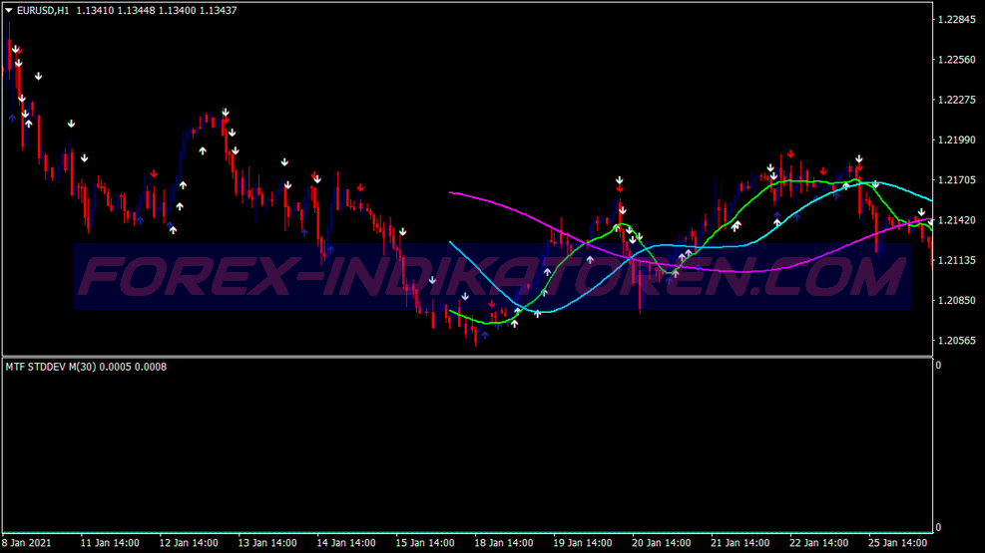Click the 1.22275 price scale label

[x=957, y=100]
